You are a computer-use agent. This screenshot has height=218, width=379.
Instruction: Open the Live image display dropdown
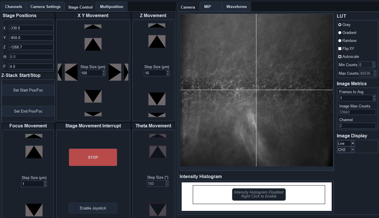pos(353,143)
